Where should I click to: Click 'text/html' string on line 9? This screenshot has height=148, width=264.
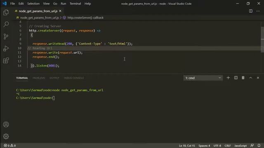pos(117,44)
